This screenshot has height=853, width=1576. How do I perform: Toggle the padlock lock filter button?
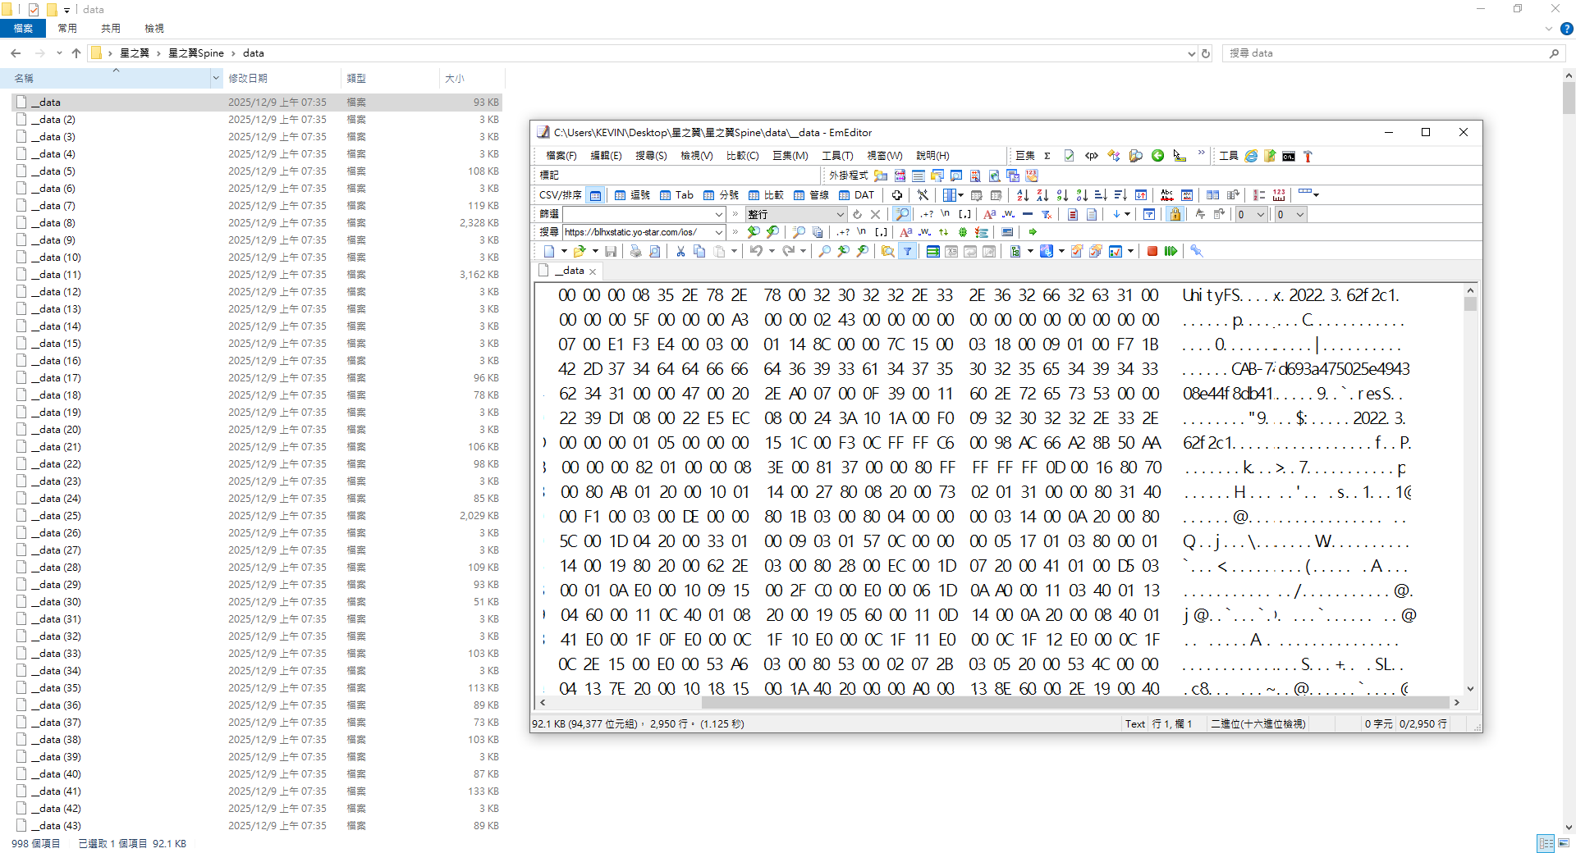1175,215
